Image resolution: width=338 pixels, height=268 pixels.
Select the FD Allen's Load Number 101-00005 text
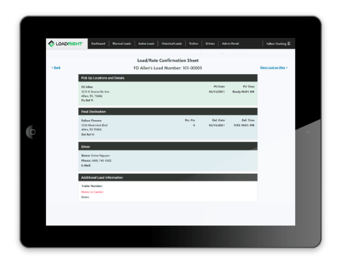[x=168, y=68]
